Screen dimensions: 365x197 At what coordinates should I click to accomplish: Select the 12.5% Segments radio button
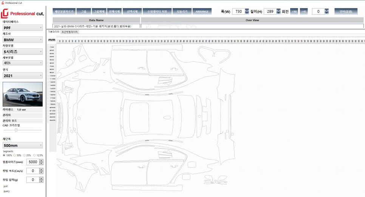(x=34, y=155)
